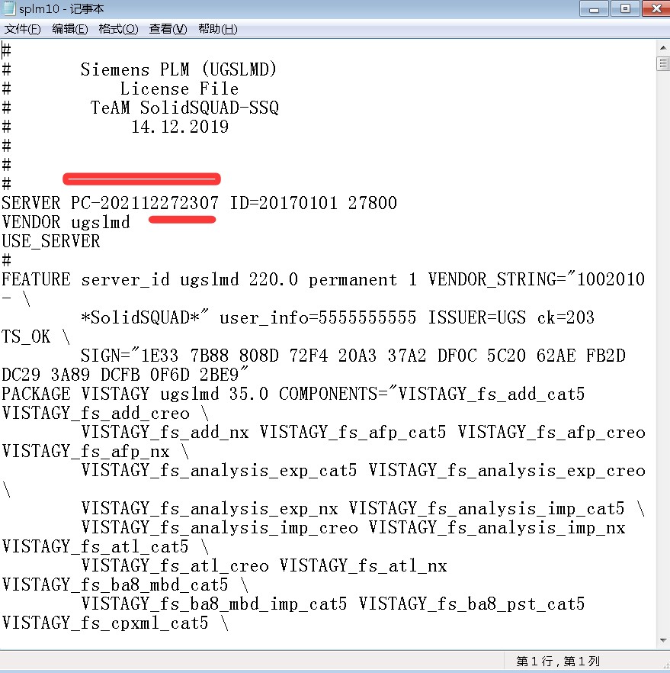Click the TeAM SolidSQUAD-SSQ header line
The width and height of the screenshot is (670, 673).
coord(184,108)
